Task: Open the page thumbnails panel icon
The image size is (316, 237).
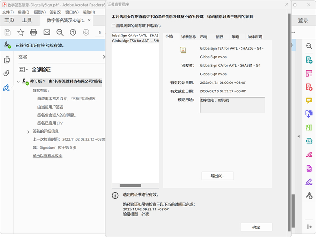Action: click(x=7, y=60)
